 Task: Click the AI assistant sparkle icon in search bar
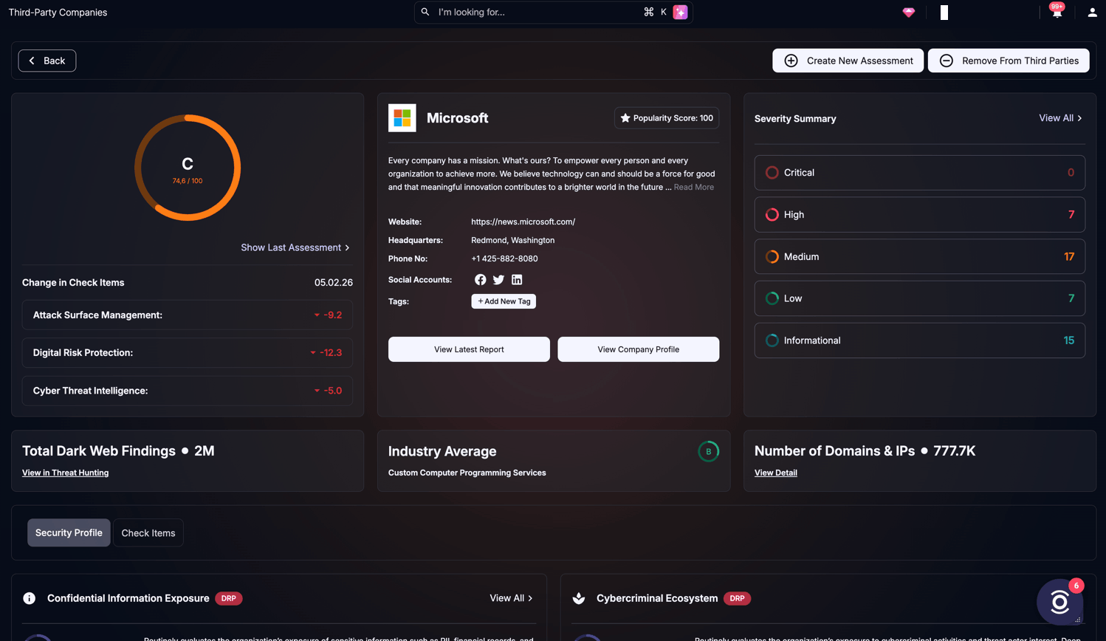click(x=679, y=12)
